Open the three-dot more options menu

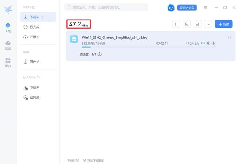[x=208, y=24]
